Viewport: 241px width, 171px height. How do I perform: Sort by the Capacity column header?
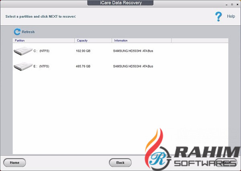point(93,41)
